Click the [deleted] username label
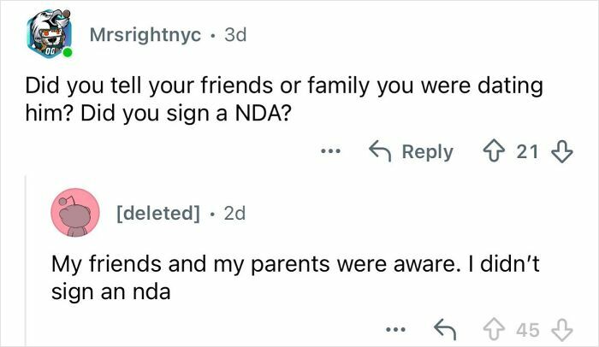The width and height of the screenshot is (599, 347). coord(157,213)
